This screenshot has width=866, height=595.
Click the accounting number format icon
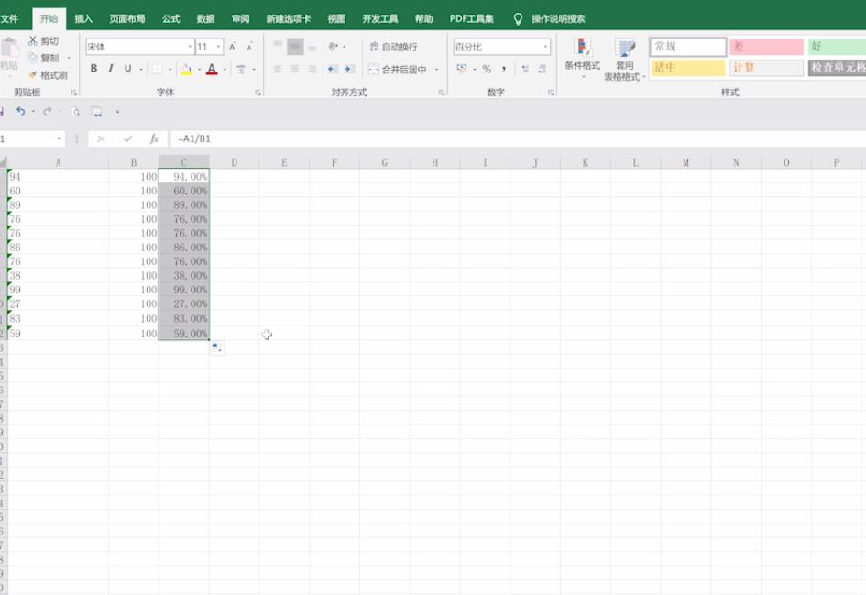pyautogui.click(x=462, y=69)
